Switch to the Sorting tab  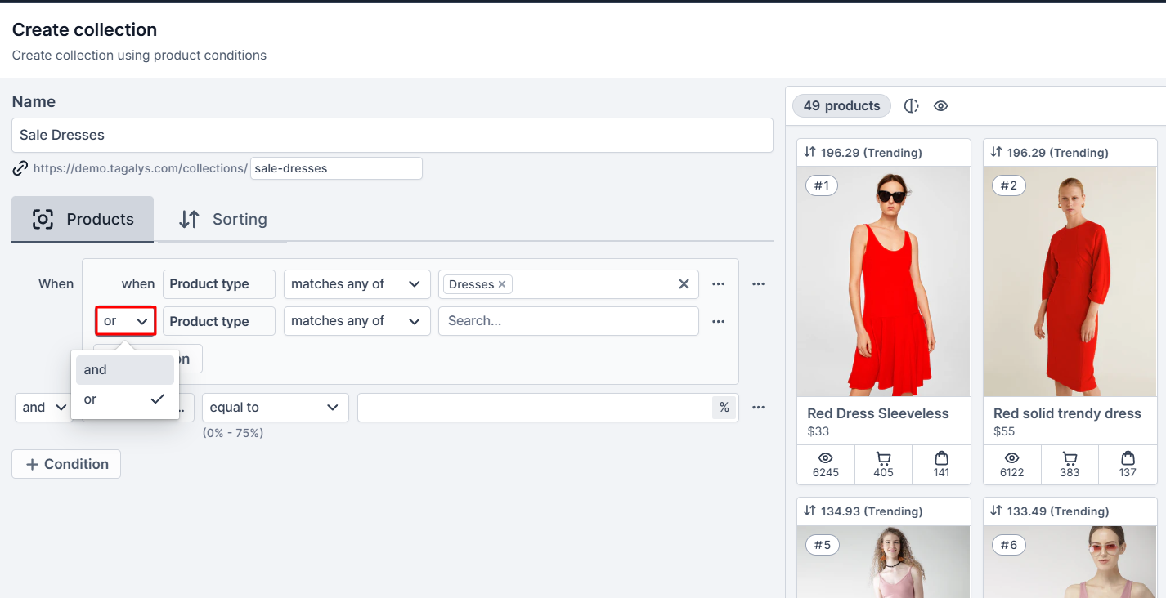(x=222, y=219)
